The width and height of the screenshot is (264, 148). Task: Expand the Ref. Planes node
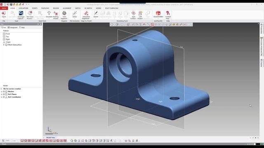2,94
